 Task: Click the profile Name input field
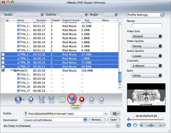tap(147, 25)
